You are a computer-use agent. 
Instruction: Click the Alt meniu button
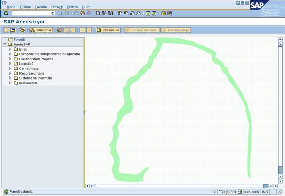click(x=41, y=30)
